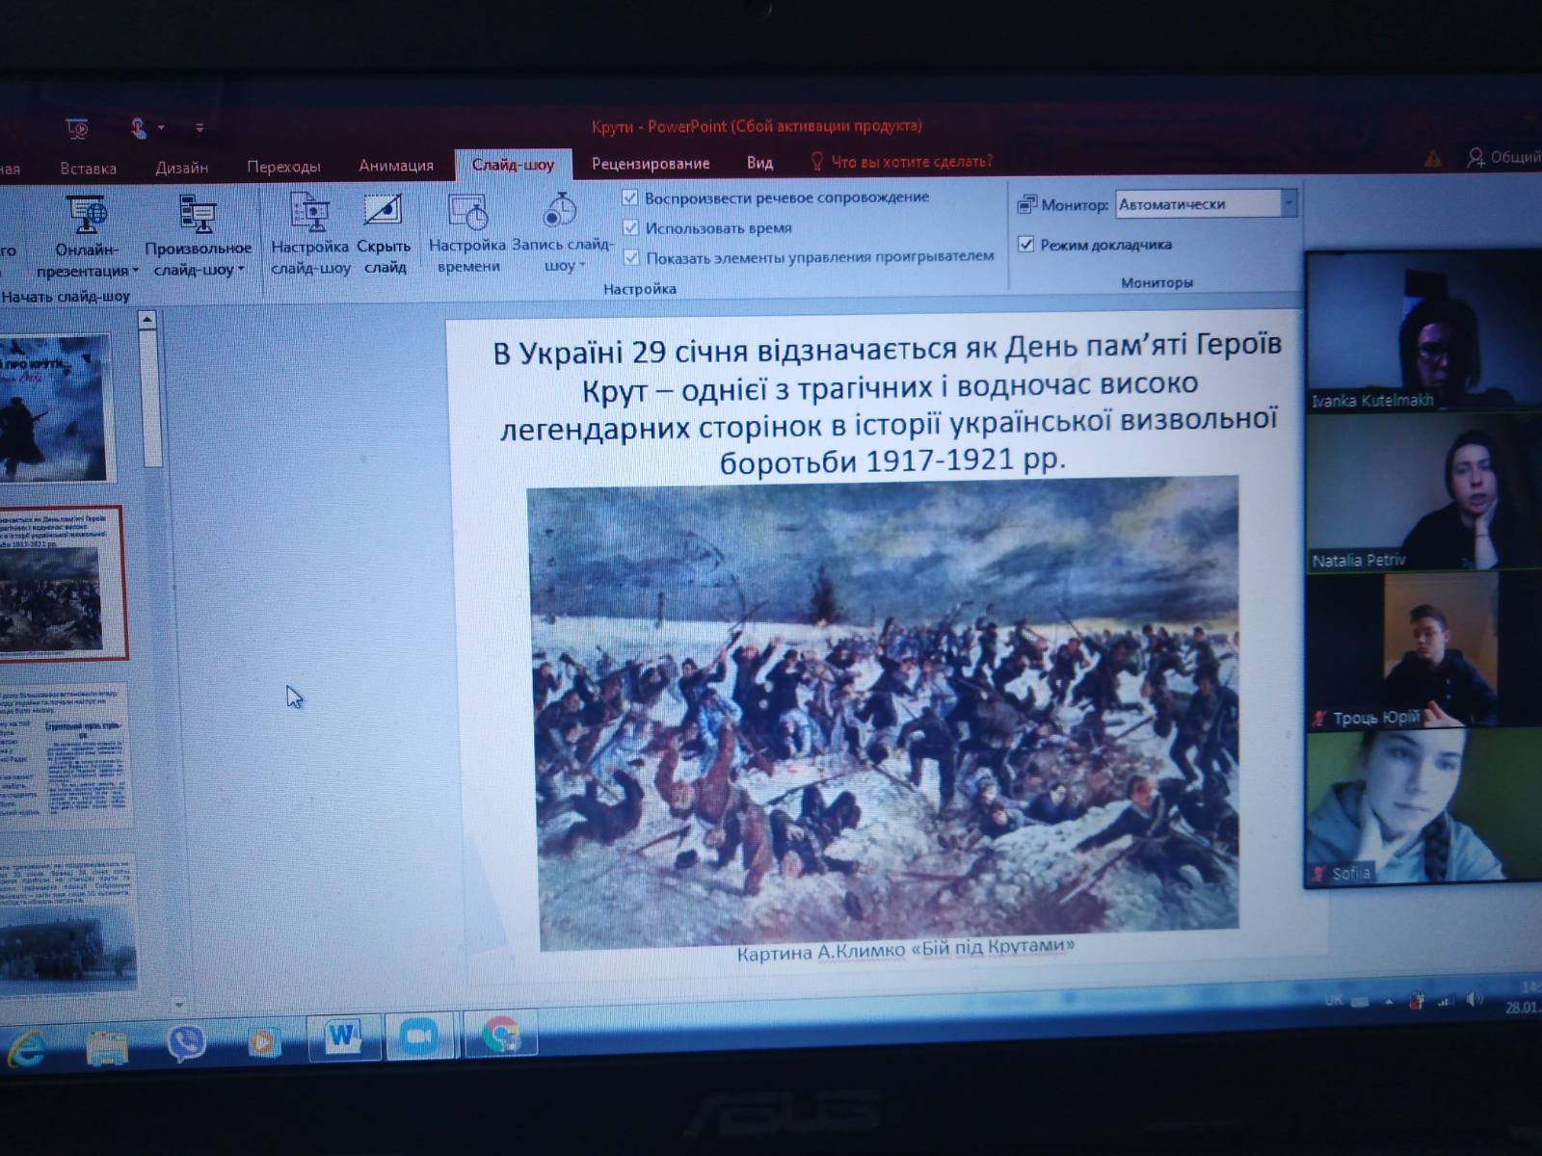Click the start-from-beginning quick access icon
Image resolution: width=1542 pixels, height=1156 pixels.
coord(77,128)
